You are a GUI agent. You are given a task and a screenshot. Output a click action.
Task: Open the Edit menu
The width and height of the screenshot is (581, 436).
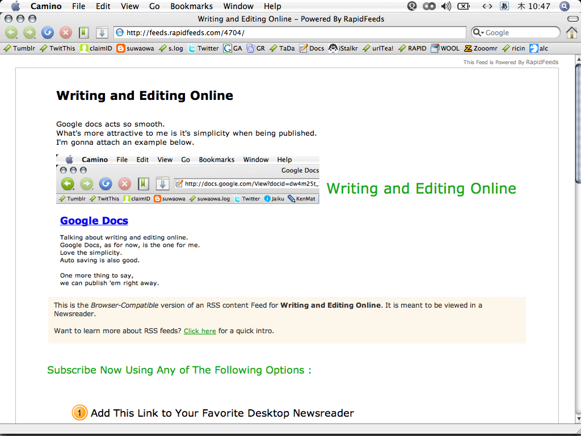[x=103, y=6]
